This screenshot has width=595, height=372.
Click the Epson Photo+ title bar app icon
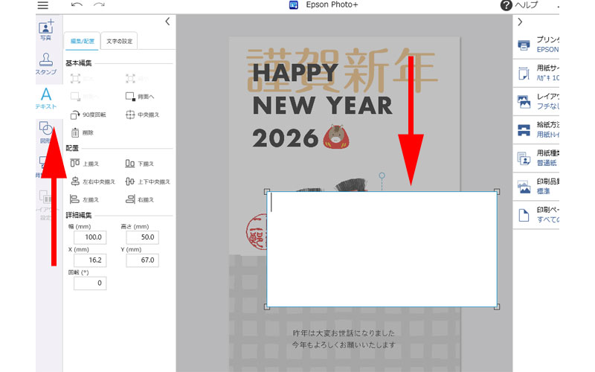click(293, 5)
